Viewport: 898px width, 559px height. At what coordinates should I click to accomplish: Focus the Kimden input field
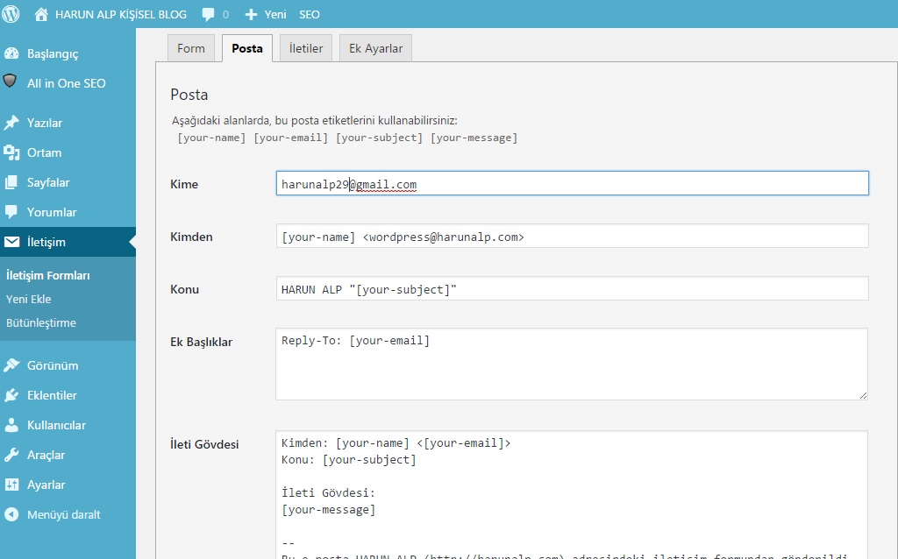[x=572, y=237]
